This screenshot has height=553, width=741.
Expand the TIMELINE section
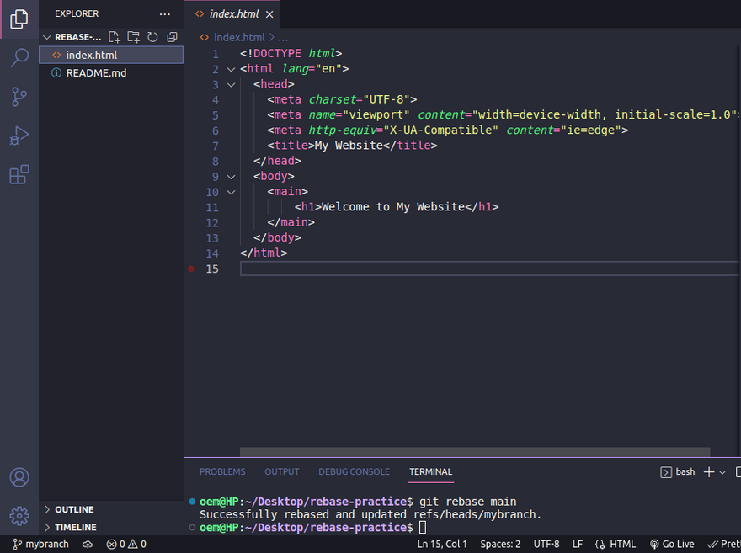[75, 527]
